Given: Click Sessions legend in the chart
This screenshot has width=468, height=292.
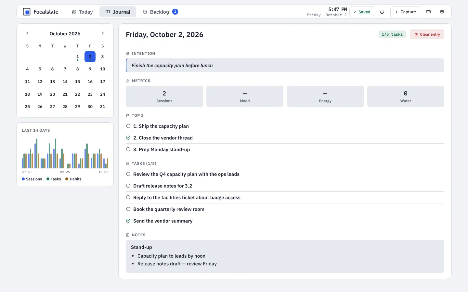Looking at the screenshot, I should (32, 179).
